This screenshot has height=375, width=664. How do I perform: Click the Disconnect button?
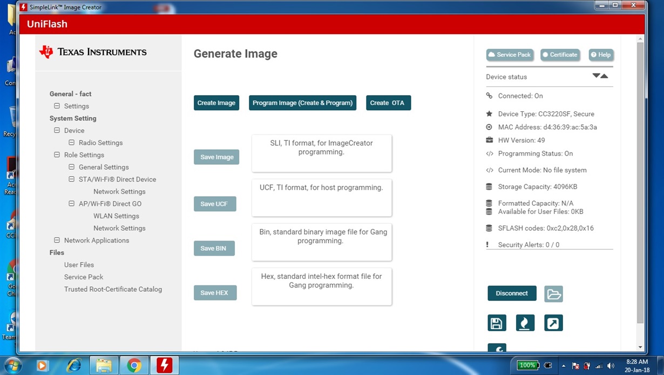pos(512,293)
